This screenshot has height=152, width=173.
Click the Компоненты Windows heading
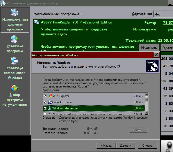point(54,63)
